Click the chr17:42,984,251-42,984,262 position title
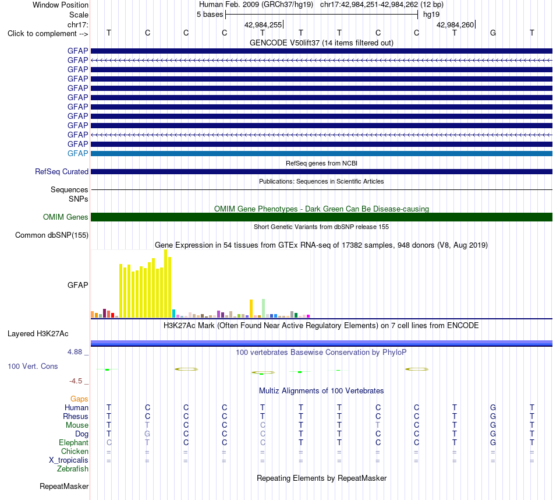Image resolution: width=553 pixels, height=500 pixels. click(x=369, y=5)
